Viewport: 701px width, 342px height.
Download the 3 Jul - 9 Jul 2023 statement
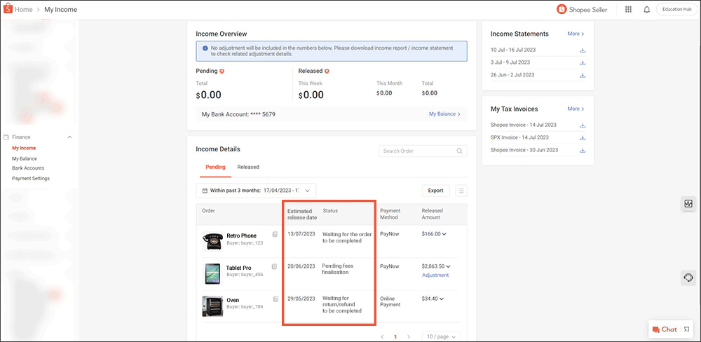click(x=583, y=62)
